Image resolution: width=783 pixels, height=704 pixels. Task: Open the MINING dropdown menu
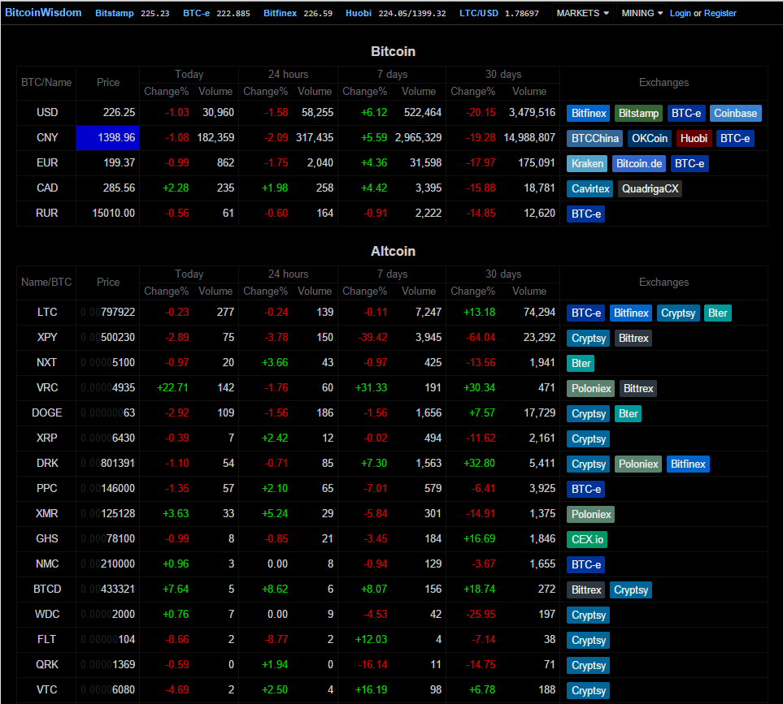pos(642,13)
